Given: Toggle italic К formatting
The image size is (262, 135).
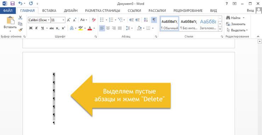Looking at the screenshot, I should pyautogui.click(x=36, y=28).
